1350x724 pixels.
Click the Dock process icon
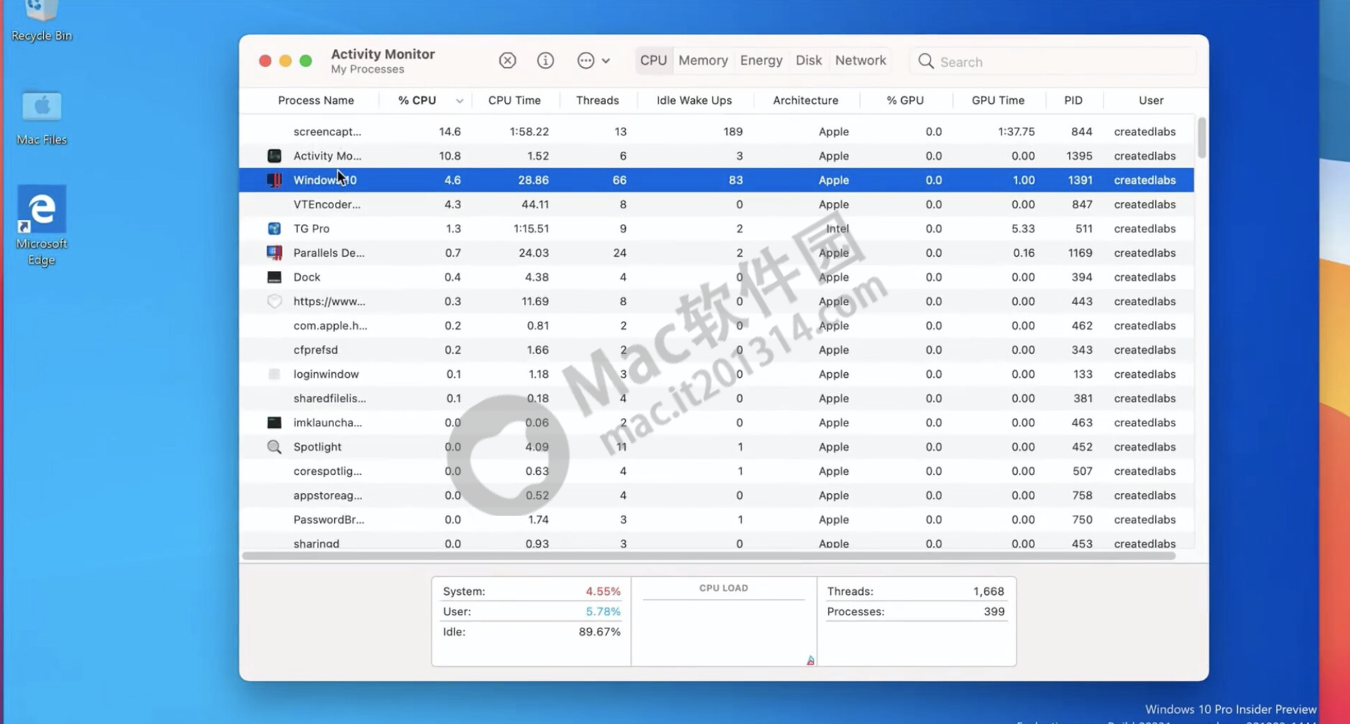274,277
